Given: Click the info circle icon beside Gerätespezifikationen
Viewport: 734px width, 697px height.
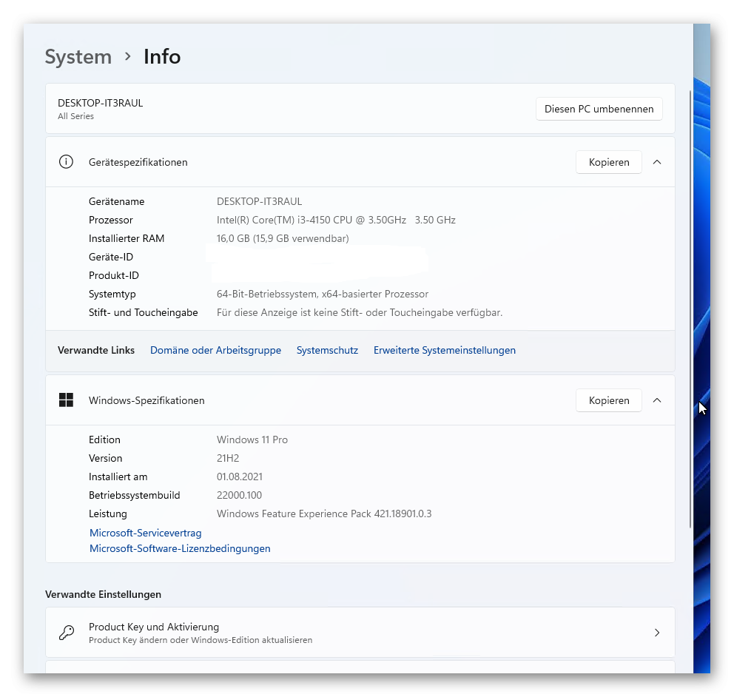Looking at the screenshot, I should pos(66,162).
